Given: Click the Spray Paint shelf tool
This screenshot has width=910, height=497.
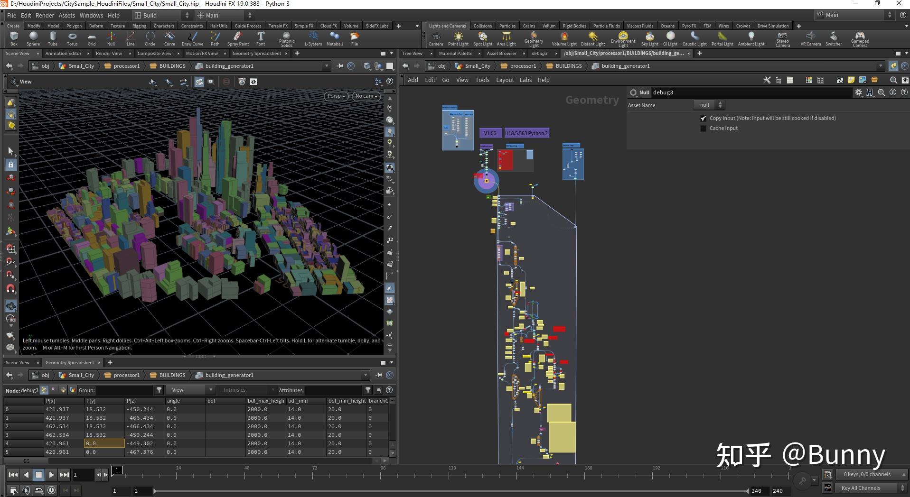Looking at the screenshot, I should pos(238,38).
